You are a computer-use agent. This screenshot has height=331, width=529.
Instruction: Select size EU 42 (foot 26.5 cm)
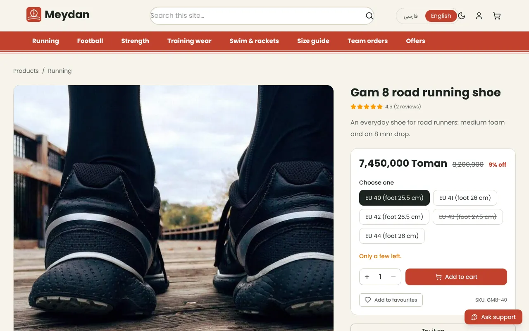click(394, 217)
